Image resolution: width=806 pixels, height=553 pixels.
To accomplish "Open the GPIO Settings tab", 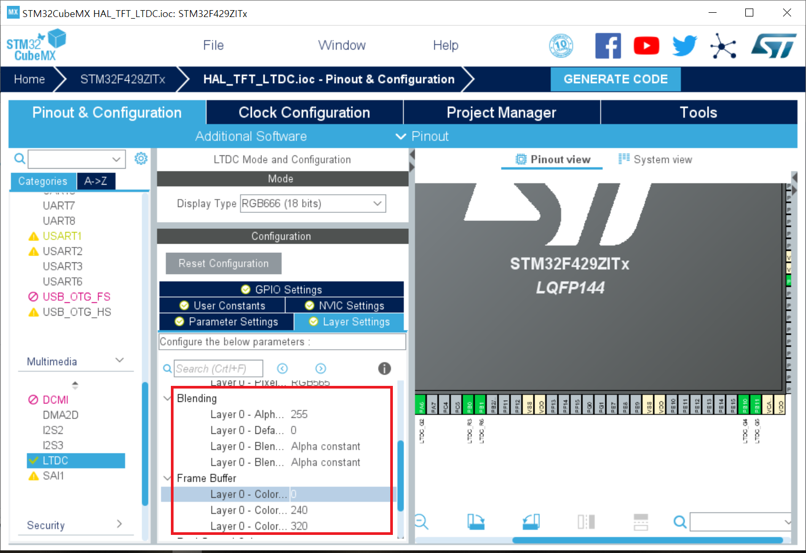I will click(x=282, y=289).
